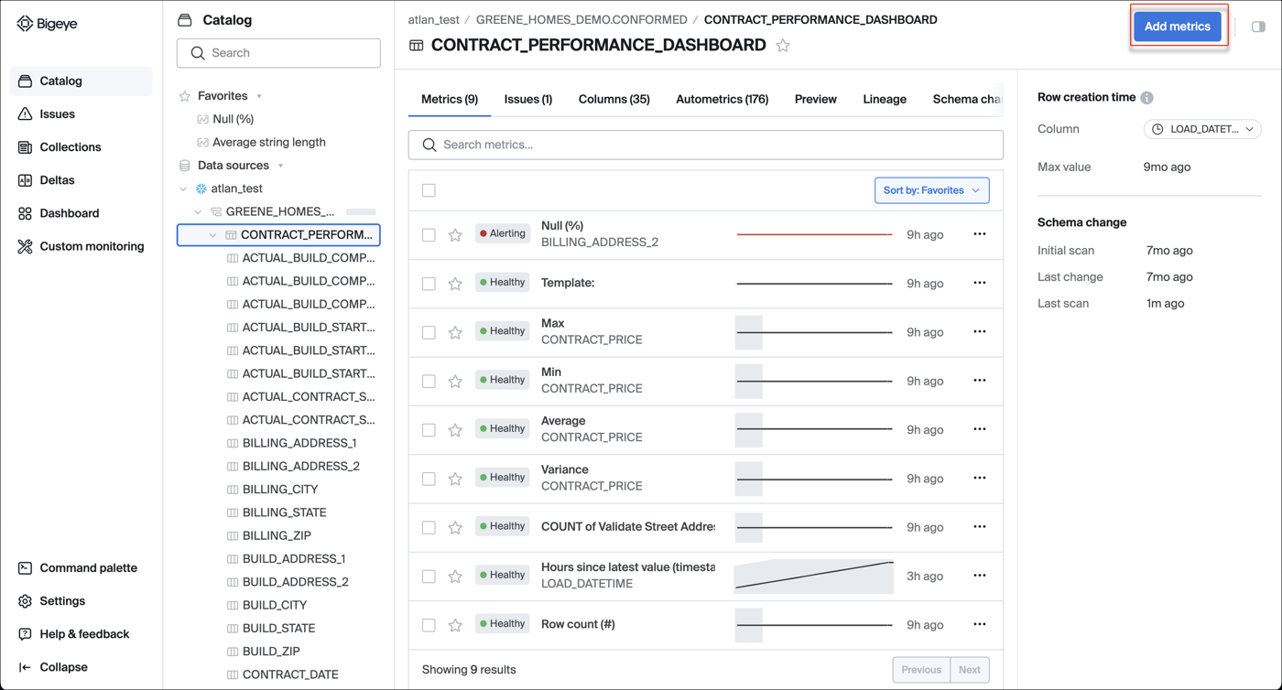1282x690 pixels.
Task: Switch to the Issues (1) tab
Action: [x=528, y=99]
